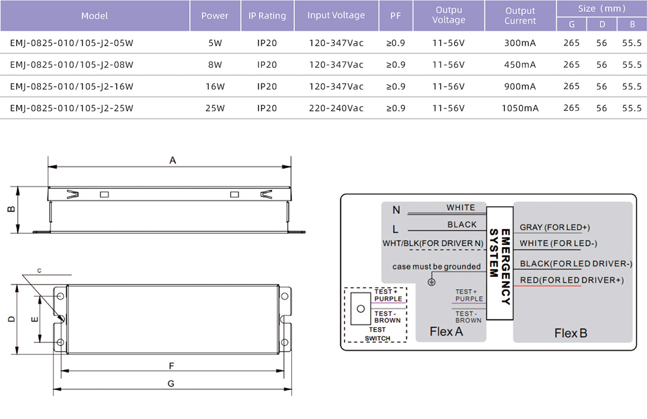647x419 pixels.
Task: Click the GRAY (FOR LED+) wire label
Action: click(555, 228)
